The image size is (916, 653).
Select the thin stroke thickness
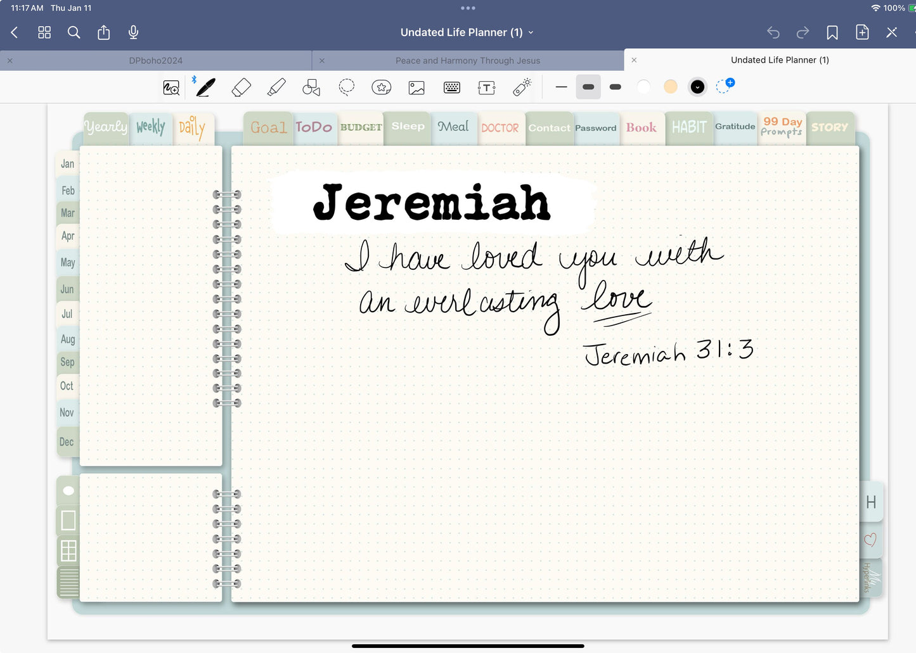(x=560, y=87)
